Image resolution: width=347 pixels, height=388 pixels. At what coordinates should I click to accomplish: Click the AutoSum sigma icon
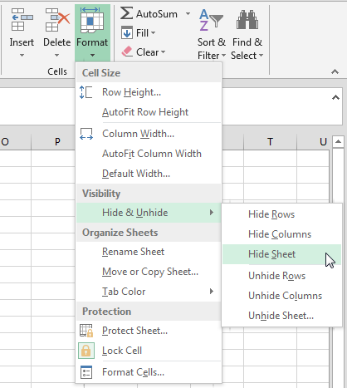(x=126, y=13)
